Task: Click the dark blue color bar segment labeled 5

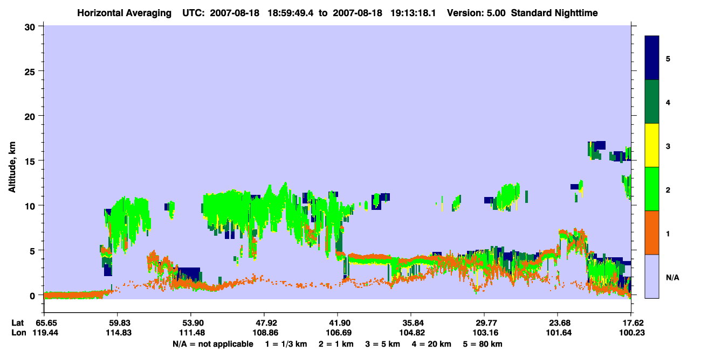Action: coord(652,58)
